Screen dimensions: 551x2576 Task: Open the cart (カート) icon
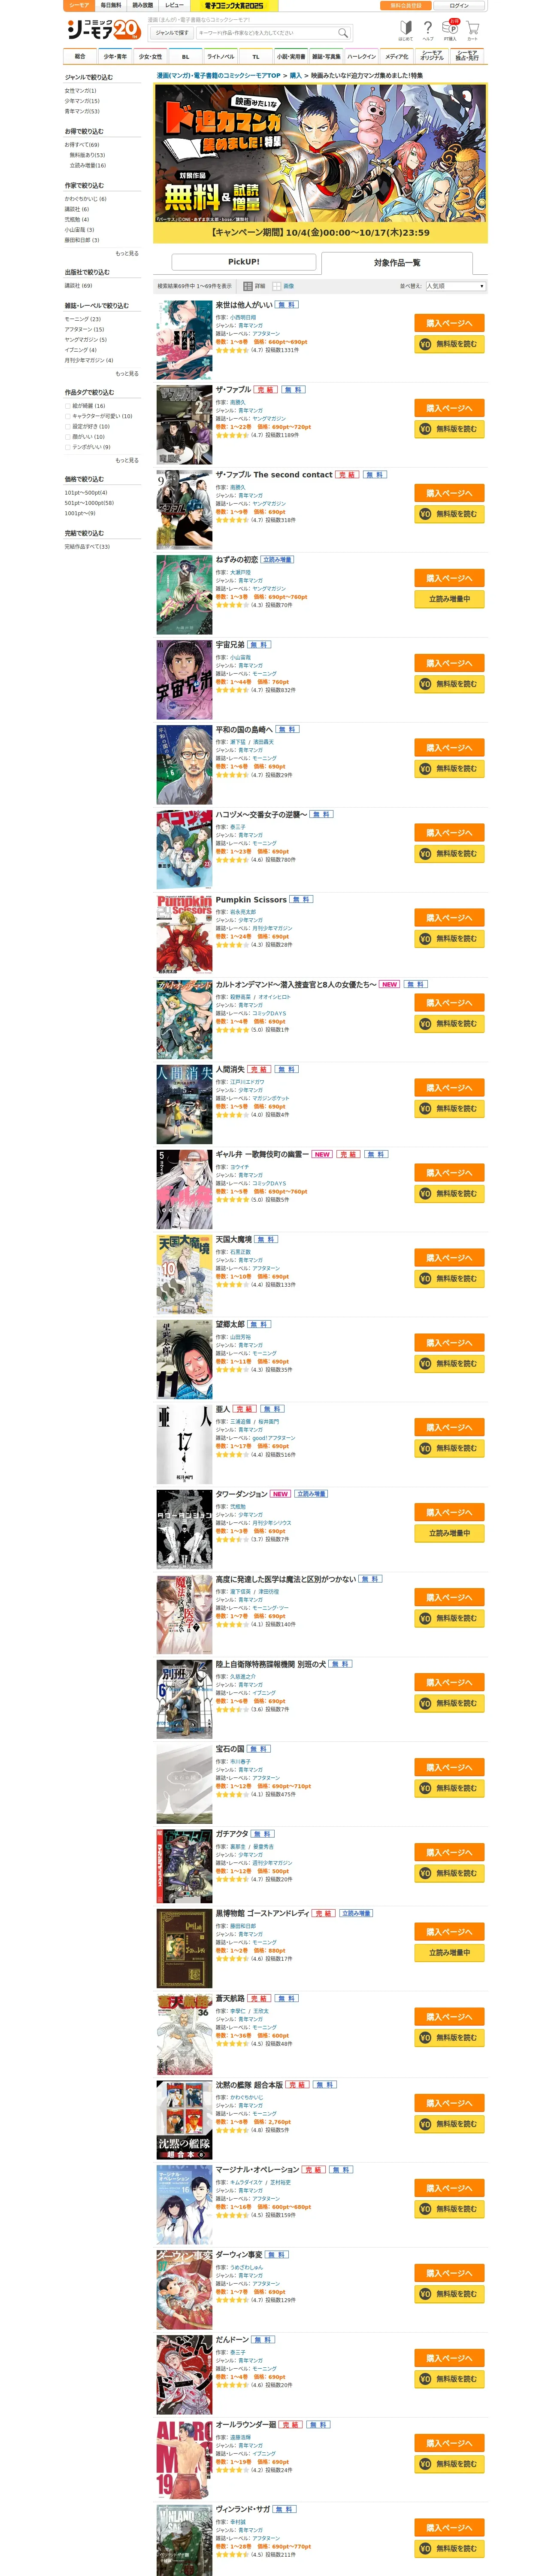click(473, 29)
